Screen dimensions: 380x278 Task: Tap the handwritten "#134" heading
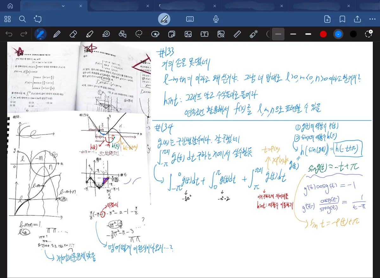(164, 128)
